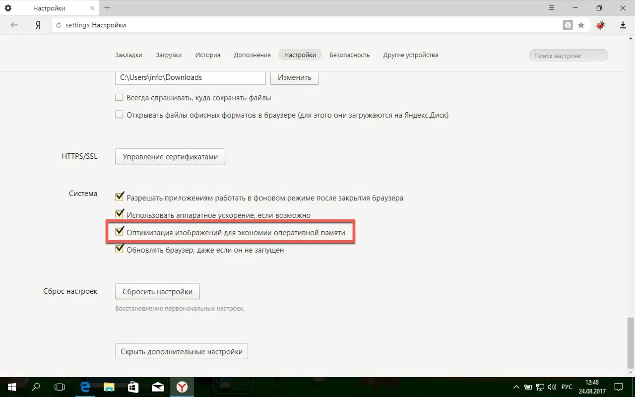Open the browser hamburger menu
Viewport: 635px width, 397px height.
coord(552,8)
